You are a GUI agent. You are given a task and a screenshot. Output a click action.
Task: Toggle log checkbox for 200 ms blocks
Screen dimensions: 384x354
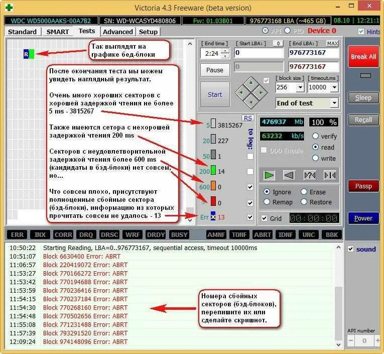[x=250, y=171]
